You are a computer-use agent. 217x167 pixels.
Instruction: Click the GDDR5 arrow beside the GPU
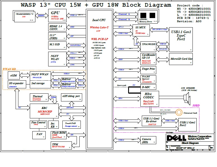42,16
